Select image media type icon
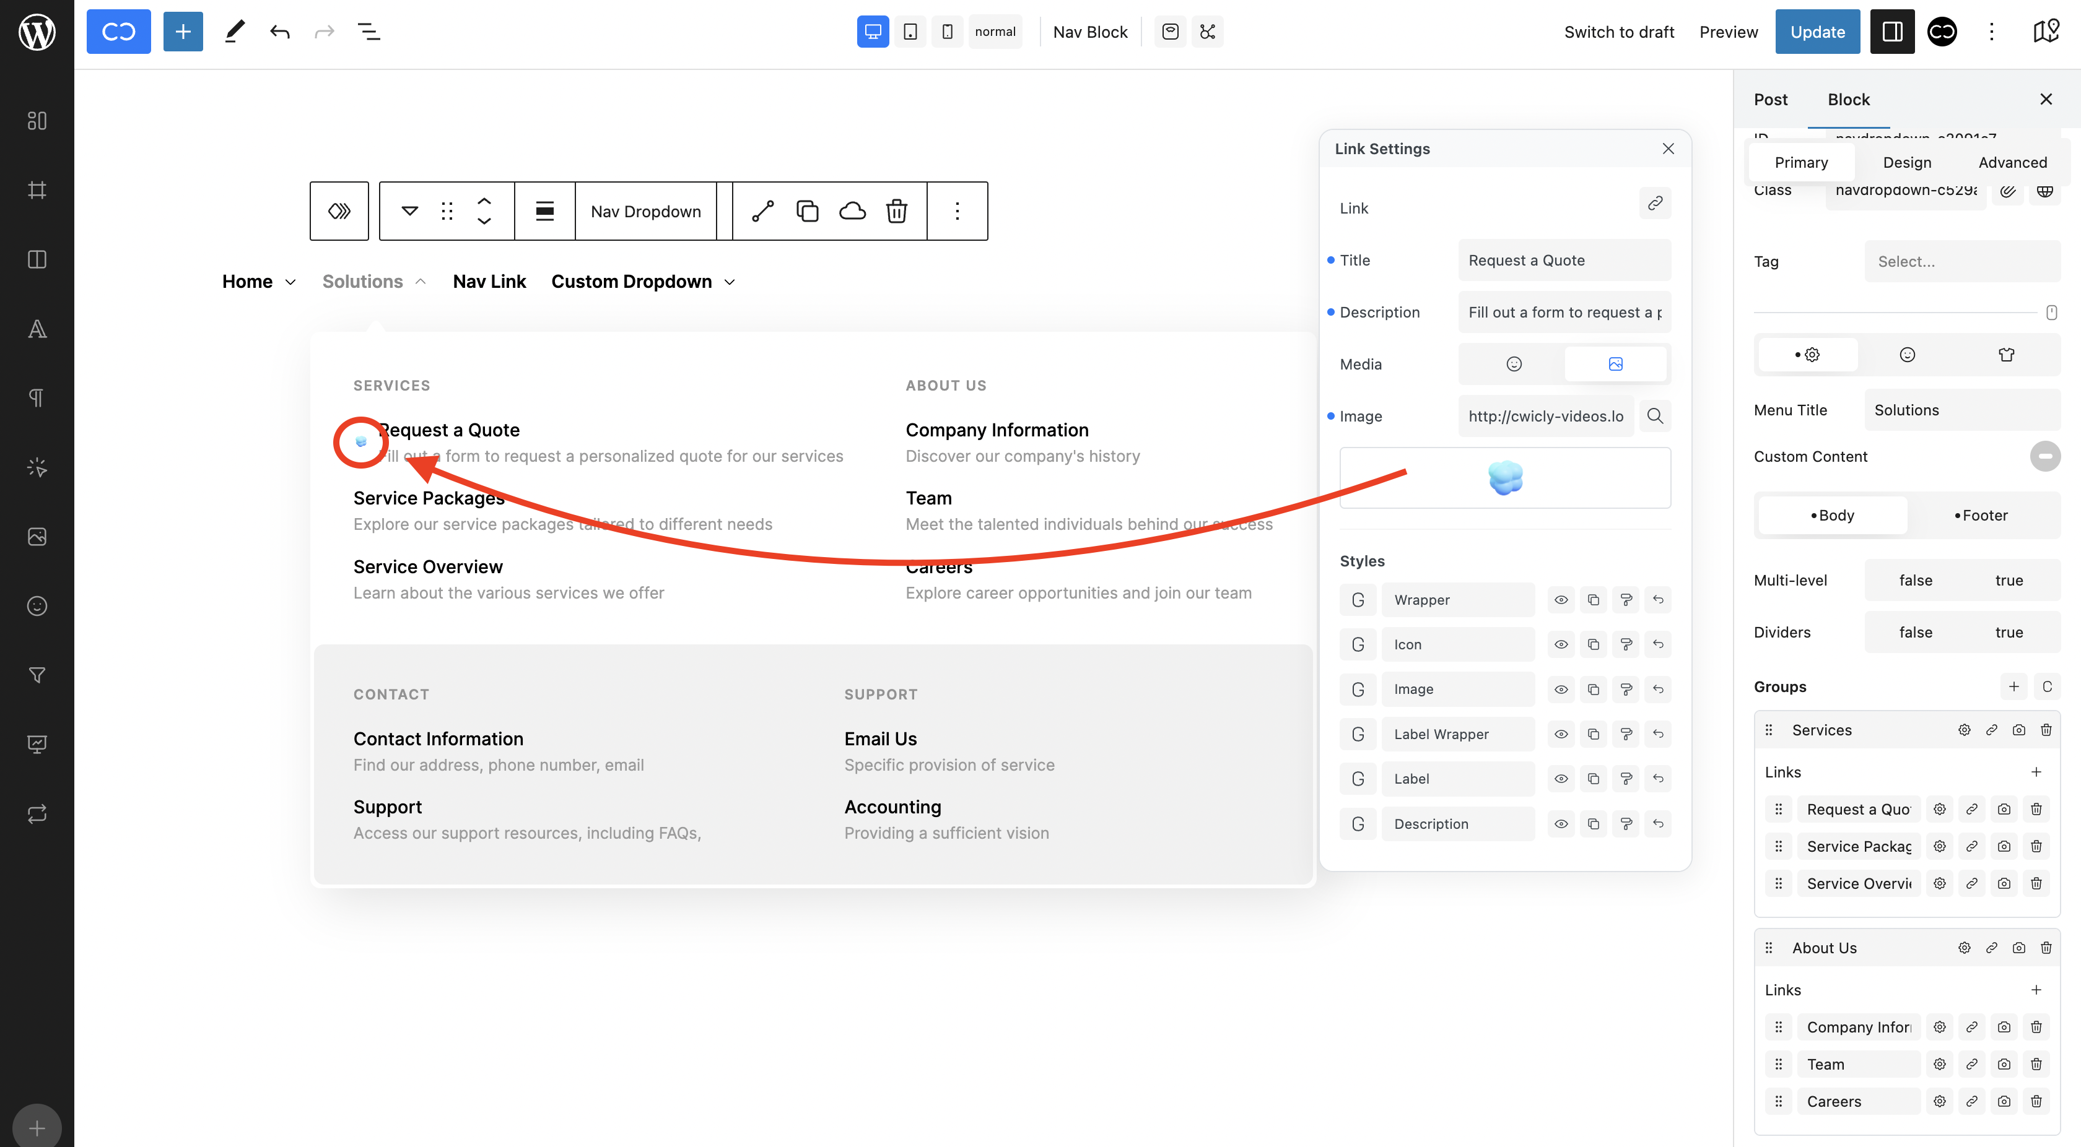This screenshot has height=1147, width=2081. click(1615, 364)
